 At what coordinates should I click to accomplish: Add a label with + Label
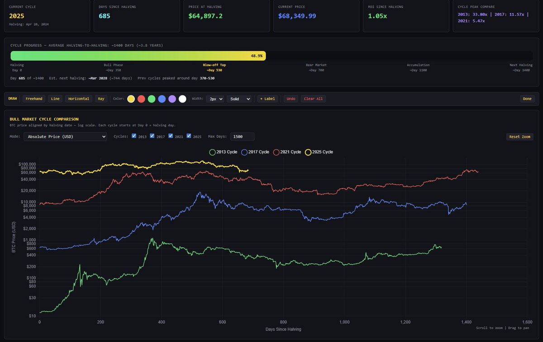267,98
